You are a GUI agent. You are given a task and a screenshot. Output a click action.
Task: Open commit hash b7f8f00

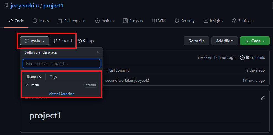coord(205,58)
